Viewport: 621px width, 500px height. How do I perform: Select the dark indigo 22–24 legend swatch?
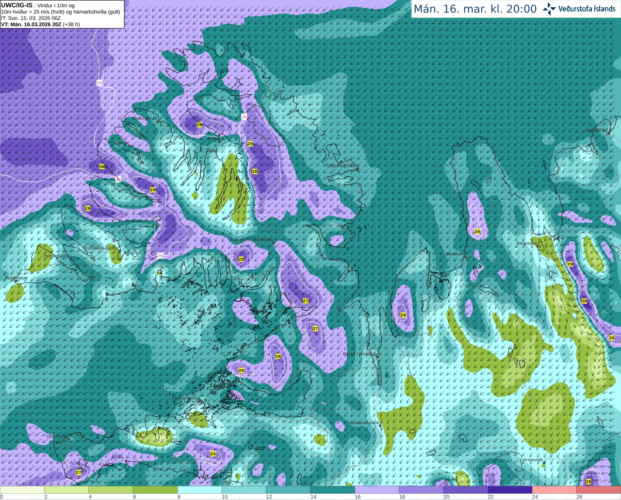coord(510,490)
